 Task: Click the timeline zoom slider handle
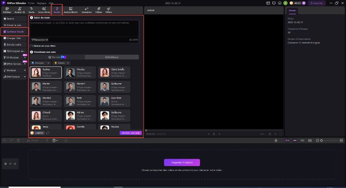click(322, 140)
